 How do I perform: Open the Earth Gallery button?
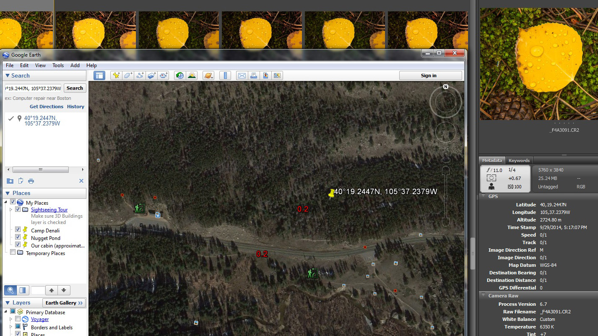pyautogui.click(x=65, y=303)
